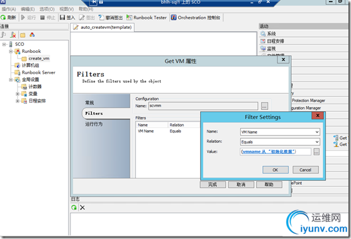Click the Relation column header

click(184, 125)
